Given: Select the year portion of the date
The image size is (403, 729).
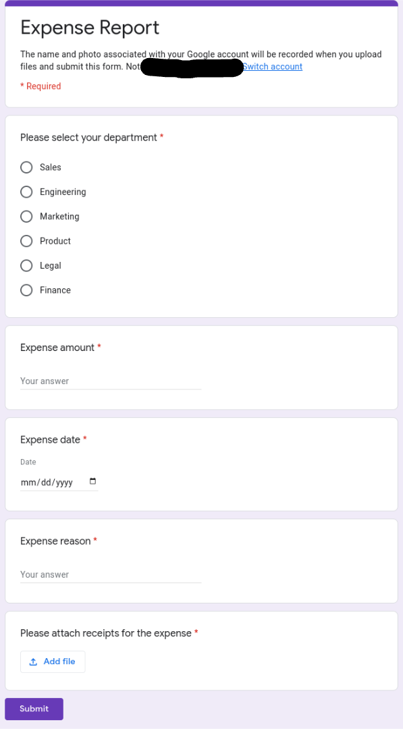Looking at the screenshot, I should 65,483.
